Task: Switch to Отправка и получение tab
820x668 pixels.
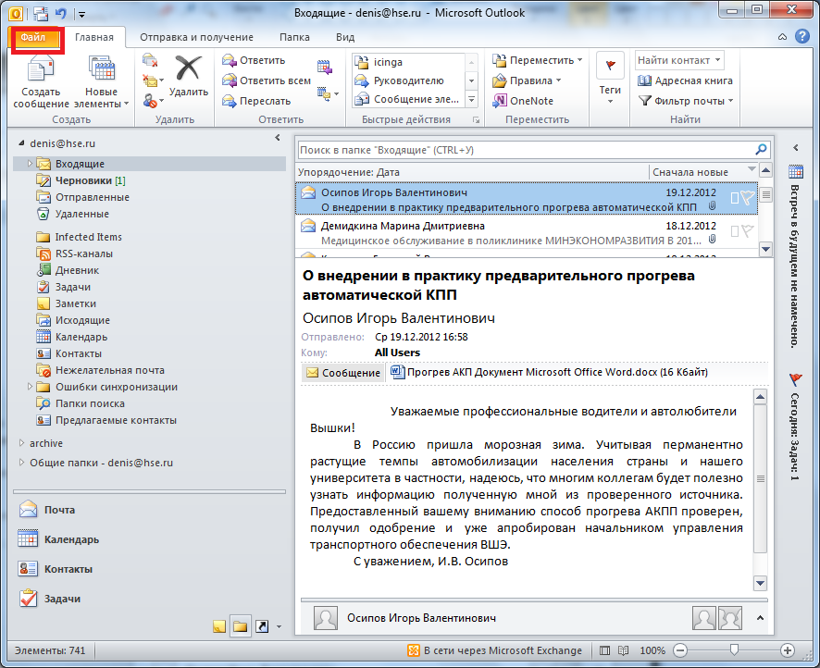Action: [196, 37]
